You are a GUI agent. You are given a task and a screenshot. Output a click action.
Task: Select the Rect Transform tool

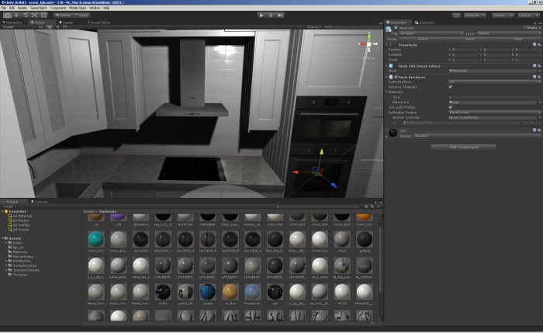pyautogui.click(x=43, y=16)
